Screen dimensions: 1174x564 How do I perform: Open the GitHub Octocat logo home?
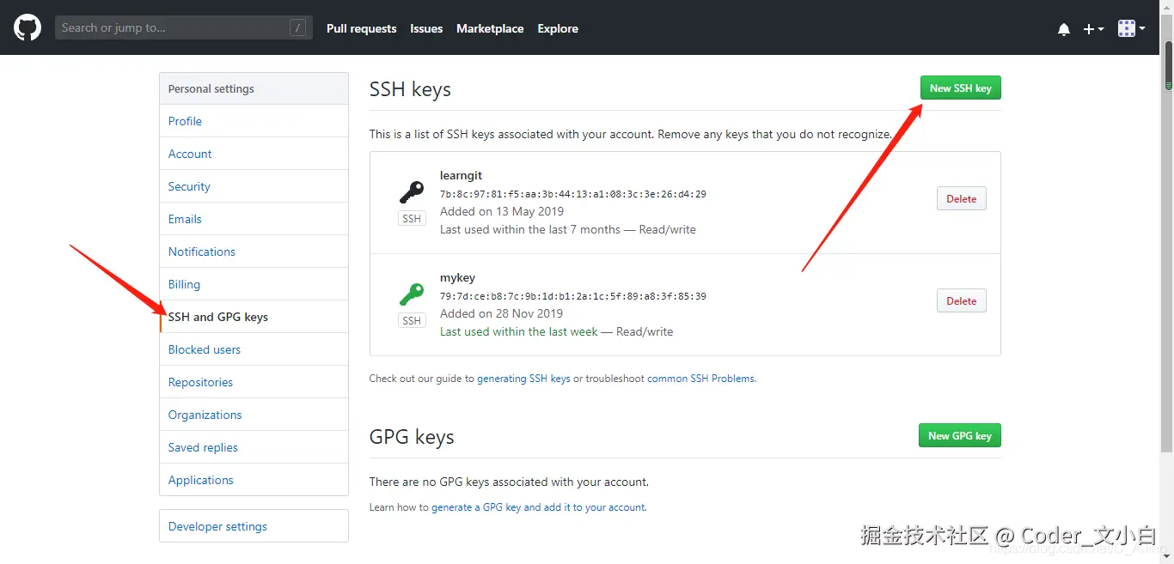tap(28, 27)
